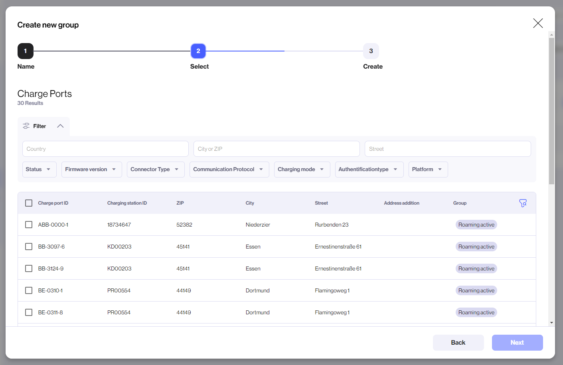Focus the Country input field
563x365 pixels.
(105, 149)
